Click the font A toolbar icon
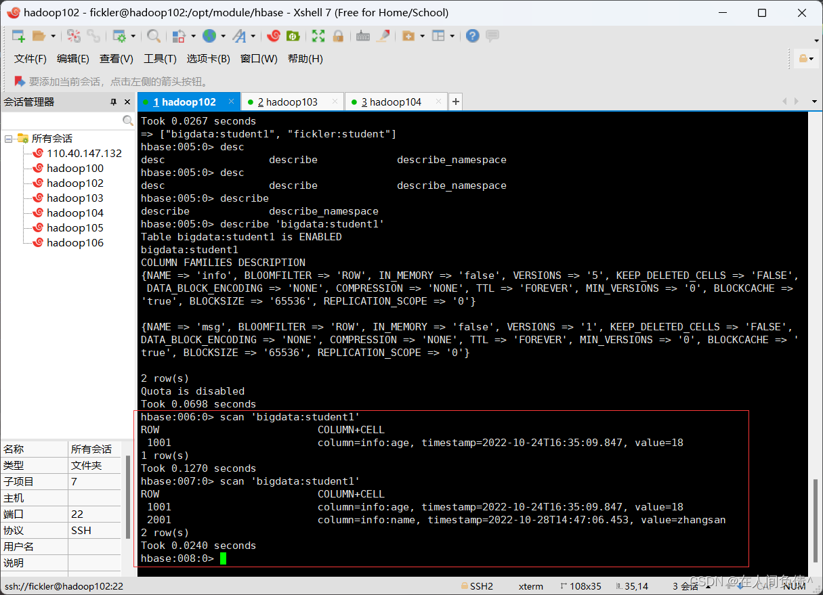The width and height of the screenshot is (823, 595). (x=239, y=36)
